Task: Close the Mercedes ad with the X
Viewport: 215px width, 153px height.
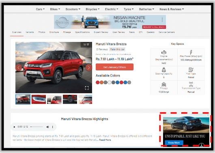Action: [208, 115]
